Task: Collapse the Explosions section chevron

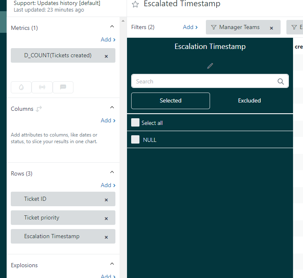Action: [x=112, y=264]
